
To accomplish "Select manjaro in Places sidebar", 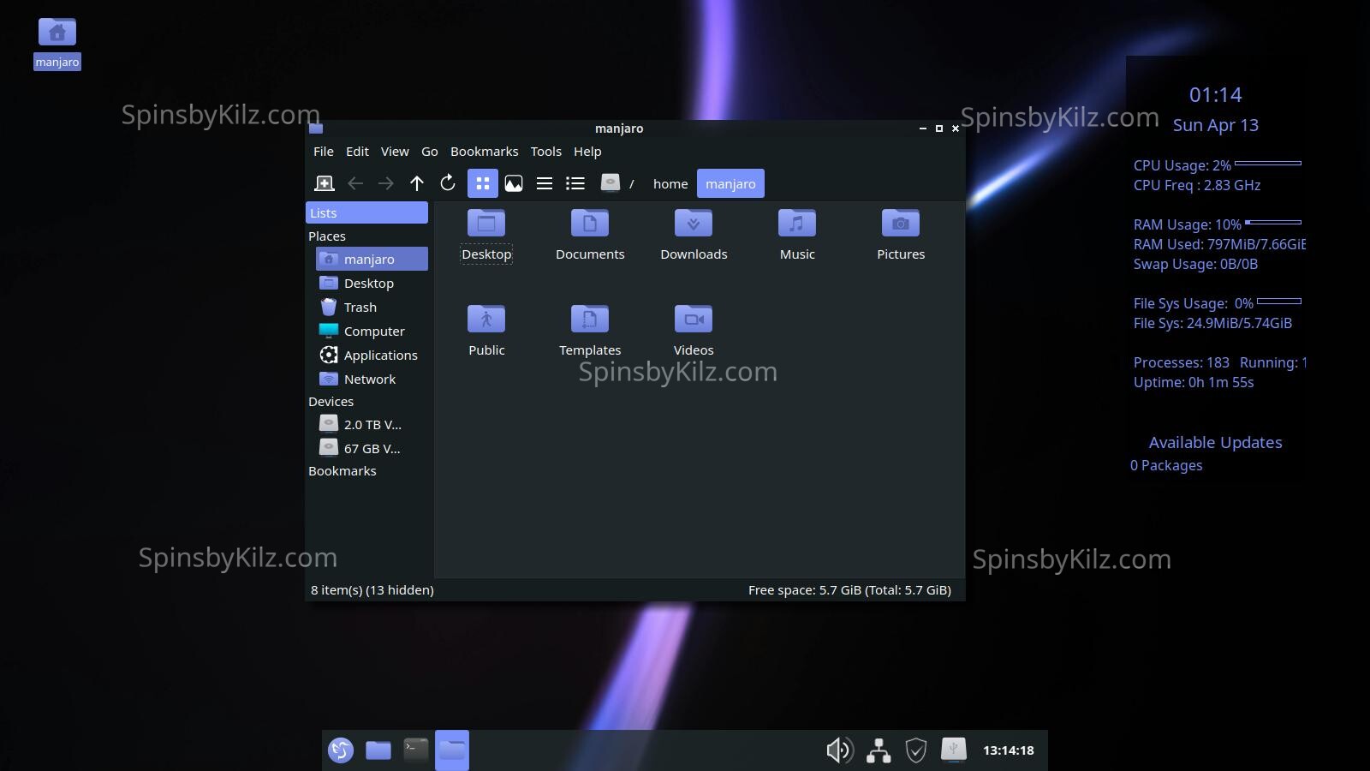I will (x=372, y=259).
